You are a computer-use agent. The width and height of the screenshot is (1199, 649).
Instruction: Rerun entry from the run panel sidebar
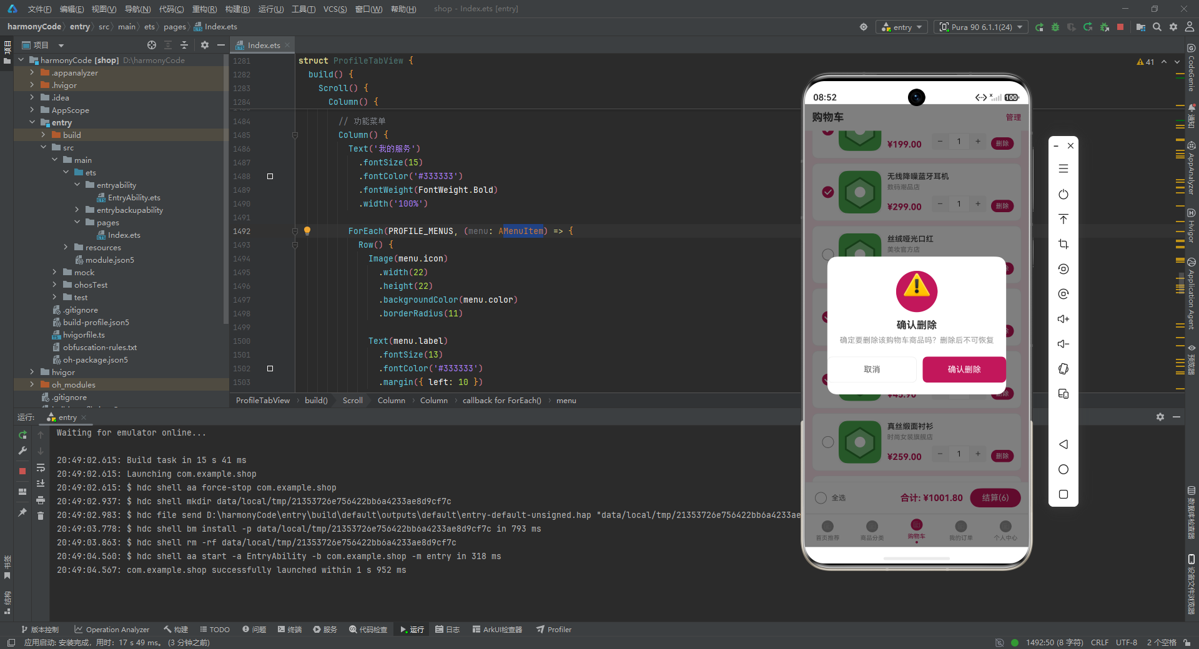pos(22,434)
